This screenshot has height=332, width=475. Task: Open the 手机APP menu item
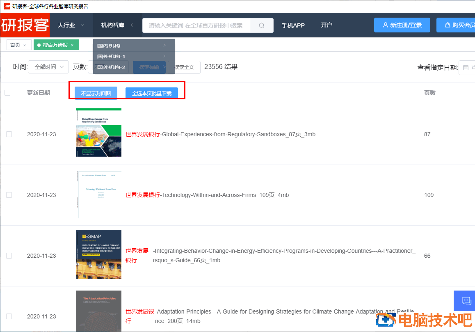coord(293,25)
